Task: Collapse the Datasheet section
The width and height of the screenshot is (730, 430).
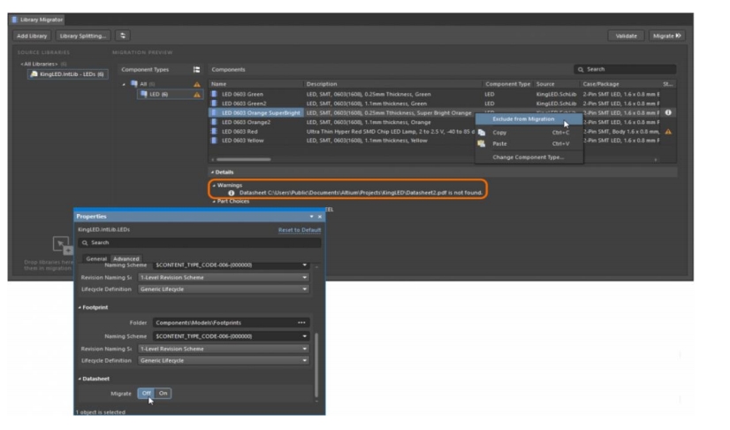Action: pos(80,380)
